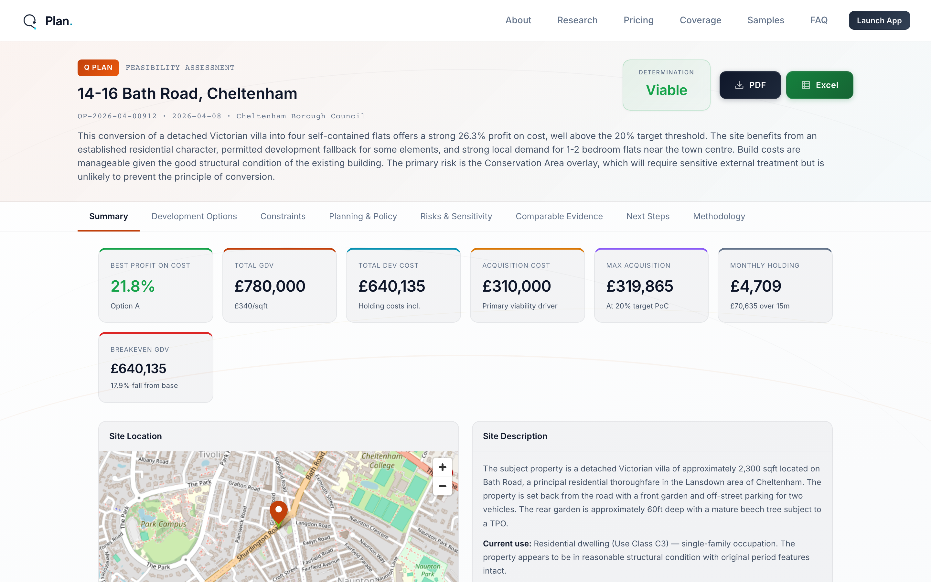Go to the Next Steps tab
Viewport: 931px width, 582px height.
(x=647, y=216)
